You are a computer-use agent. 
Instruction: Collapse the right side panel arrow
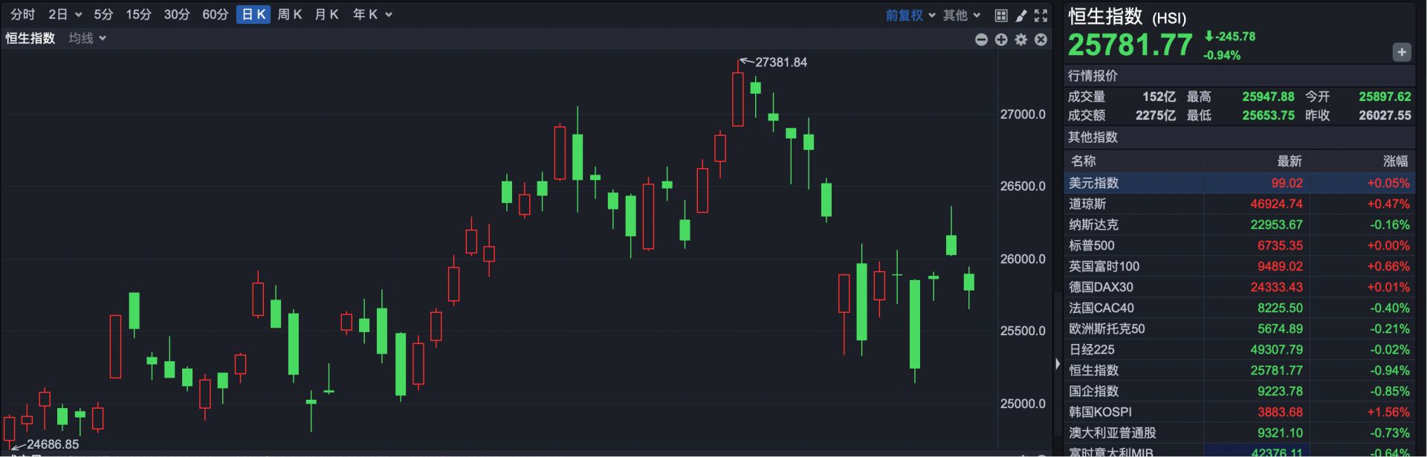(x=1058, y=363)
